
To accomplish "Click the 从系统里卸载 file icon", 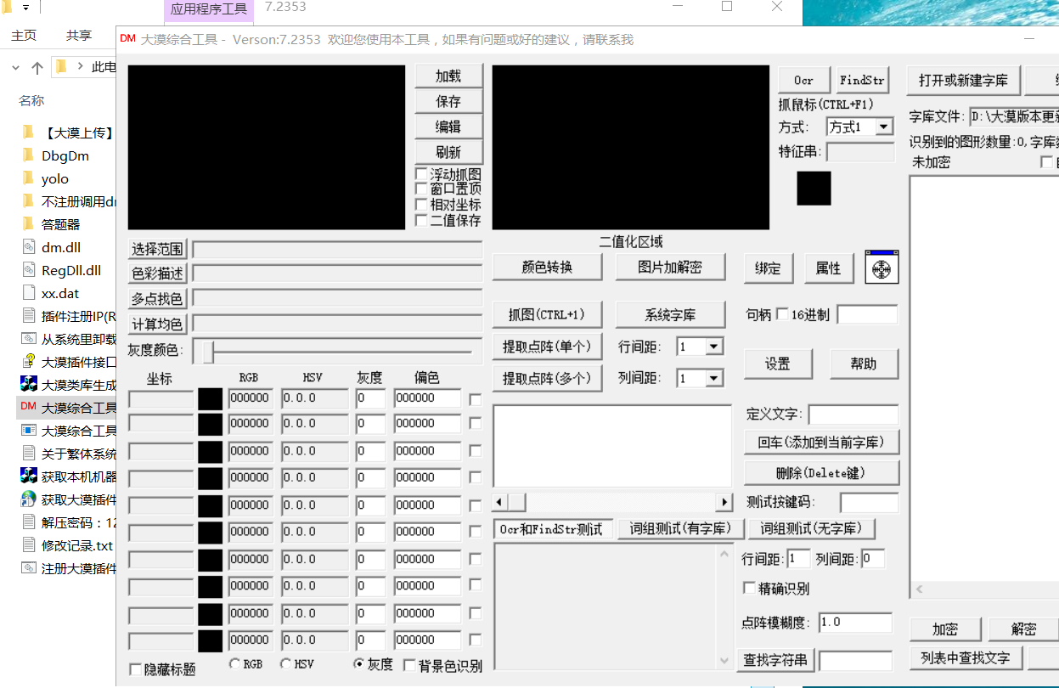I will tap(28, 339).
